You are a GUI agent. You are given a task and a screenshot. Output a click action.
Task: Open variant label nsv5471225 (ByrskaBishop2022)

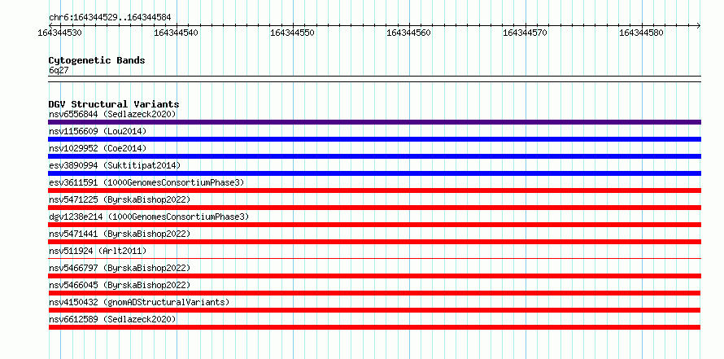tap(120, 199)
